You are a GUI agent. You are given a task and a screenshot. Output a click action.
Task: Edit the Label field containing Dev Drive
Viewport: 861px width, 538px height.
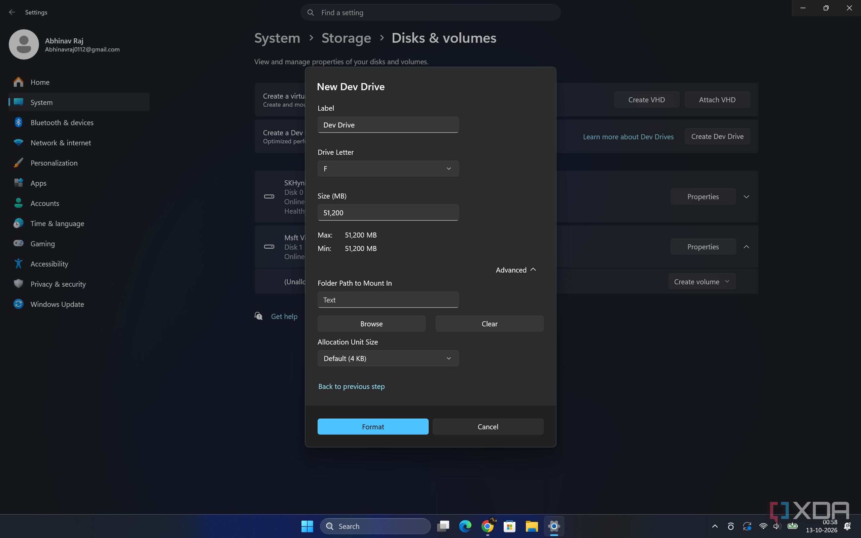coord(388,125)
